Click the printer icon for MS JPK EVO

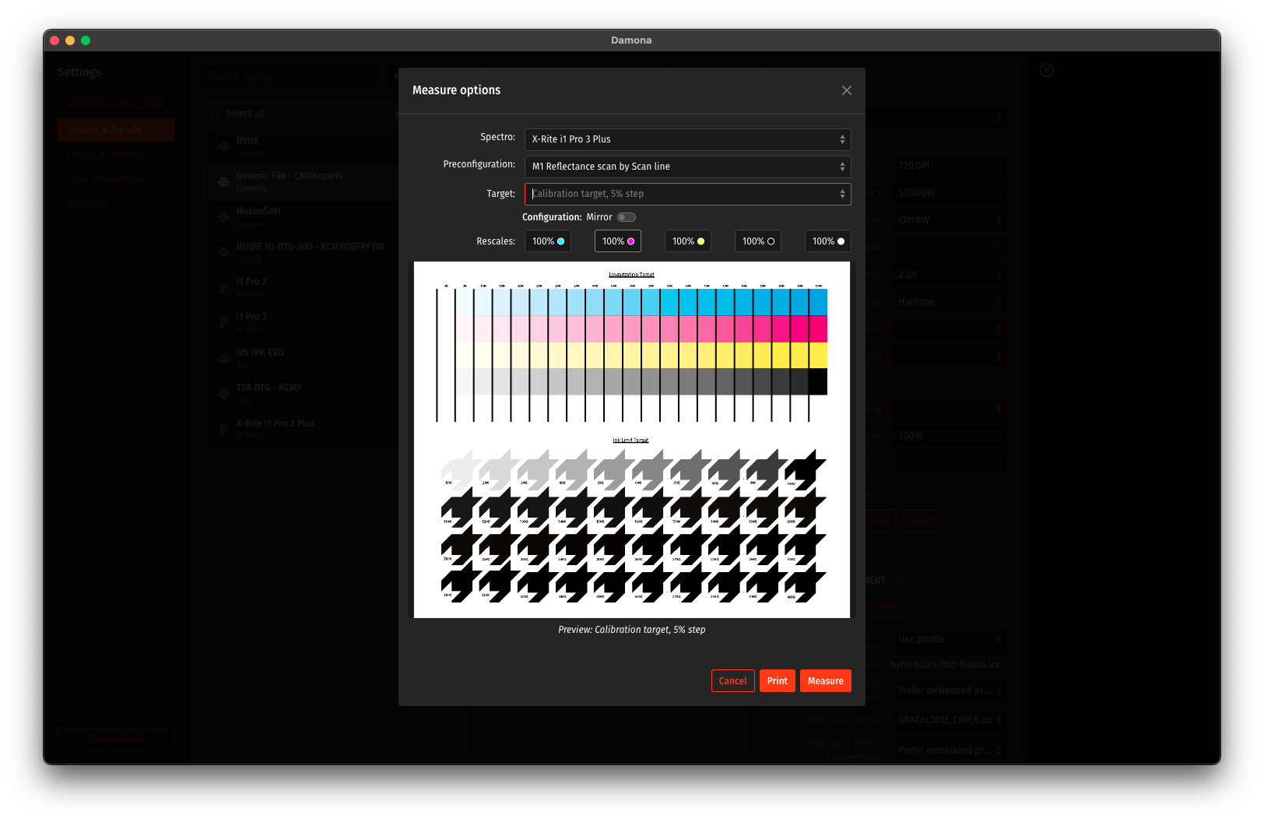[x=223, y=358]
